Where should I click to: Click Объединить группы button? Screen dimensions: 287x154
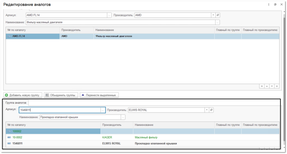61,95
